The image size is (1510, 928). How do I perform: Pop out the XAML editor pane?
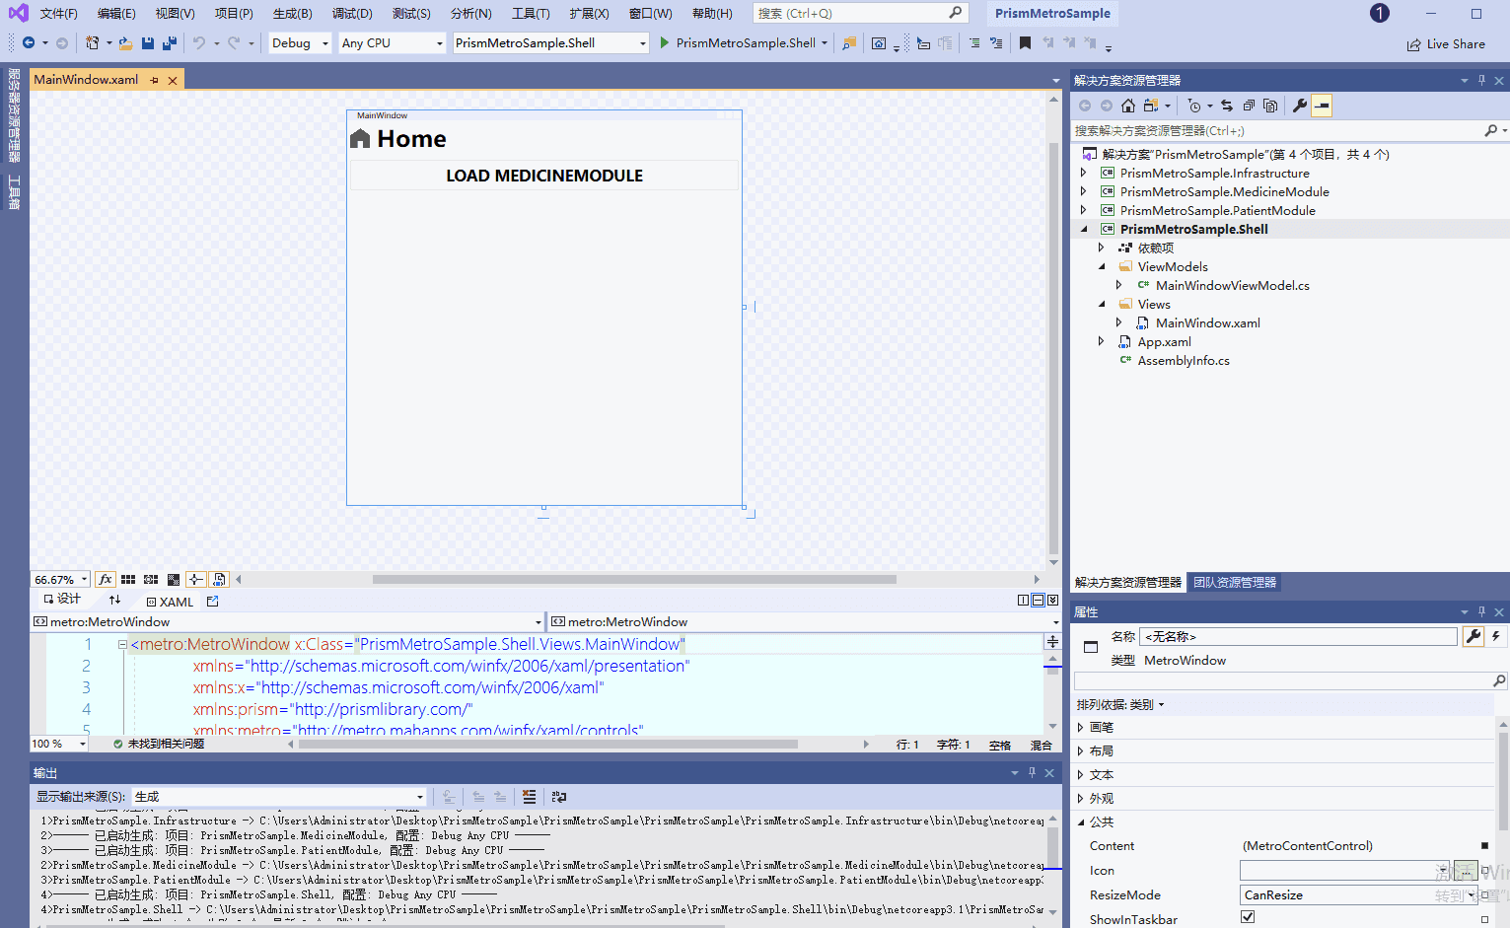pyautogui.click(x=213, y=601)
